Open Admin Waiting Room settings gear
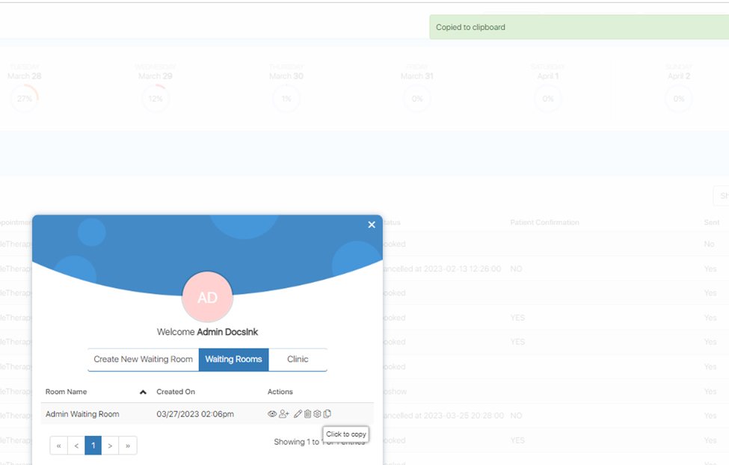The width and height of the screenshot is (729, 465). (x=317, y=414)
